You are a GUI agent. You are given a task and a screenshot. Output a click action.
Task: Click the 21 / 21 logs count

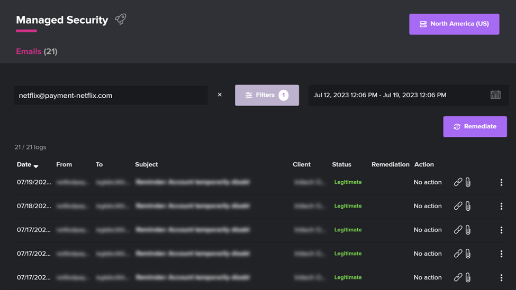click(30, 147)
